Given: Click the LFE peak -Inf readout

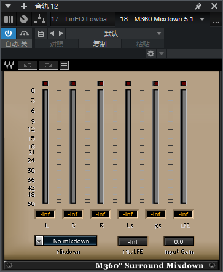Looking at the screenshot, I should [184, 214].
